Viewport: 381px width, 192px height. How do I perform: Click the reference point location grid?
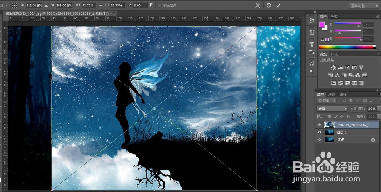[14, 5]
